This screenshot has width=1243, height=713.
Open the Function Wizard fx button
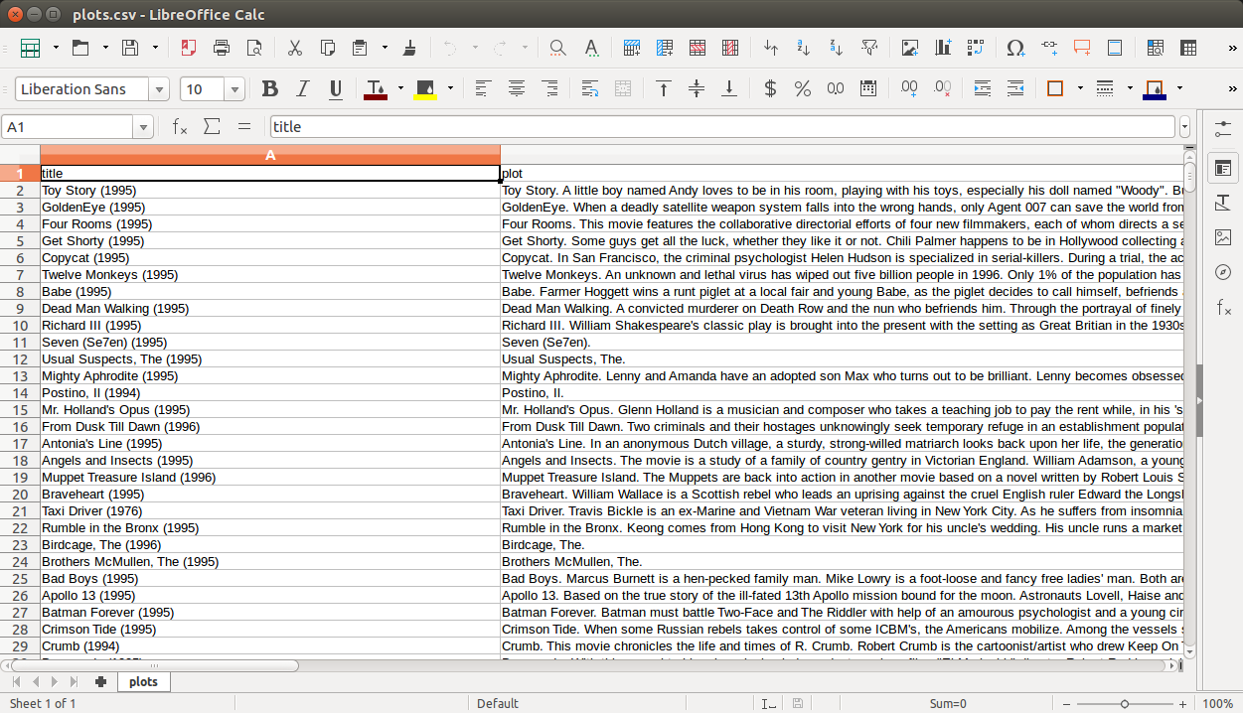(x=179, y=126)
